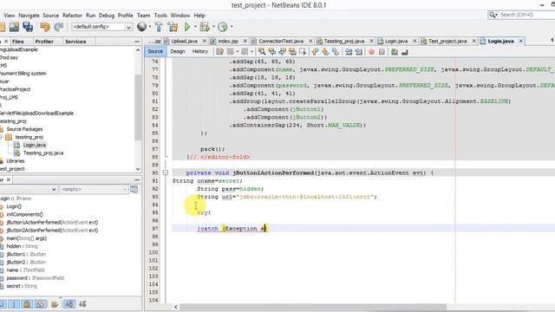555x312 pixels.
Task: Open the Navigate menu
Action: (29, 16)
